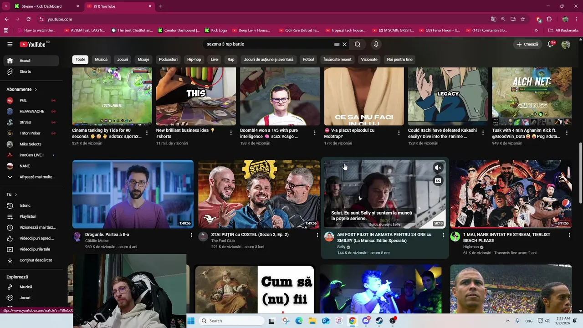
Task: Open the Cătălin Moise channel link
Action: [97, 241]
